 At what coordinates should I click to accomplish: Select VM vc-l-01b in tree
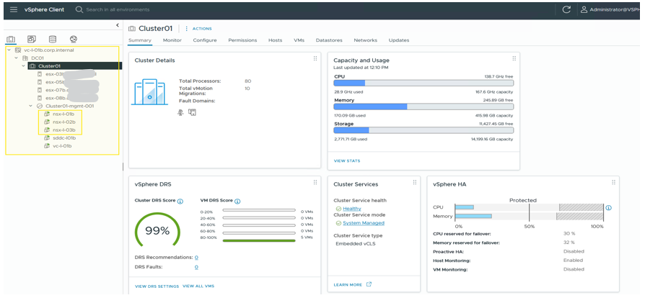pos(63,146)
